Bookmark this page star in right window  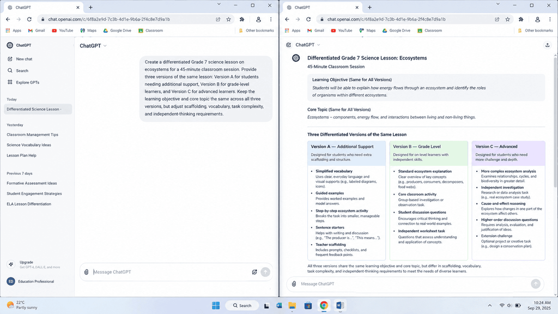tap(507, 19)
